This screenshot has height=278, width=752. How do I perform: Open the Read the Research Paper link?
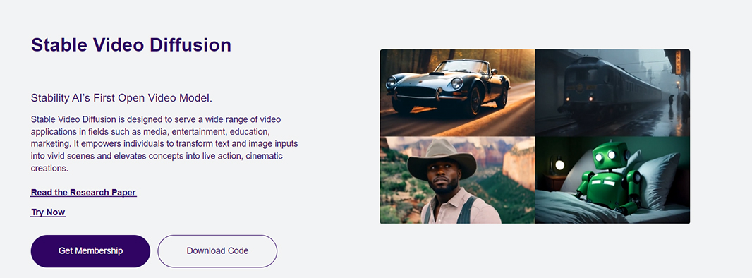tap(83, 192)
